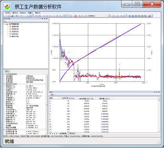Click folder icon under project panel header
Viewport: 164px width, 148px height.
5,21
